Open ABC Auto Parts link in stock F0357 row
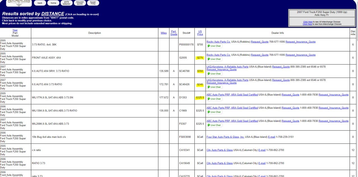Screen dimensions: 358x177 232,121
